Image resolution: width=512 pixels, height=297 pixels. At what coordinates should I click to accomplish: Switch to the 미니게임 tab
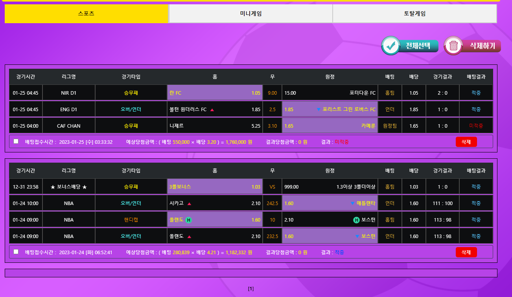[x=250, y=13]
